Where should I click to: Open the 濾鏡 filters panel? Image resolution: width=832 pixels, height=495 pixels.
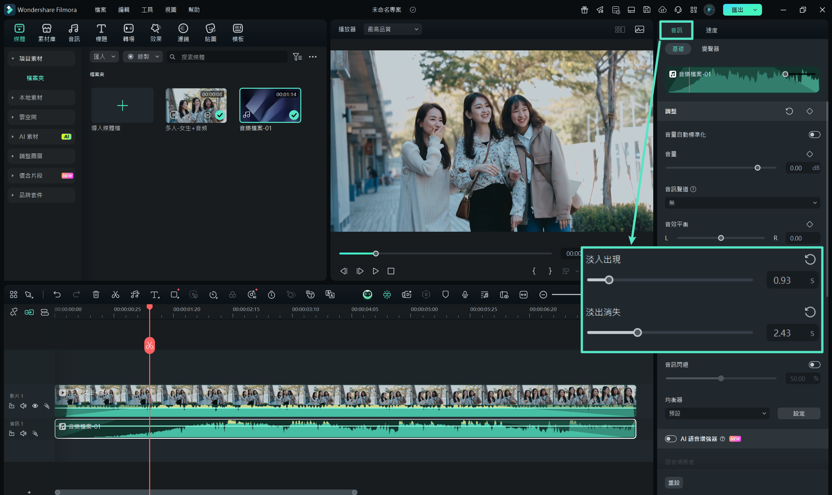(x=183, y=33)
